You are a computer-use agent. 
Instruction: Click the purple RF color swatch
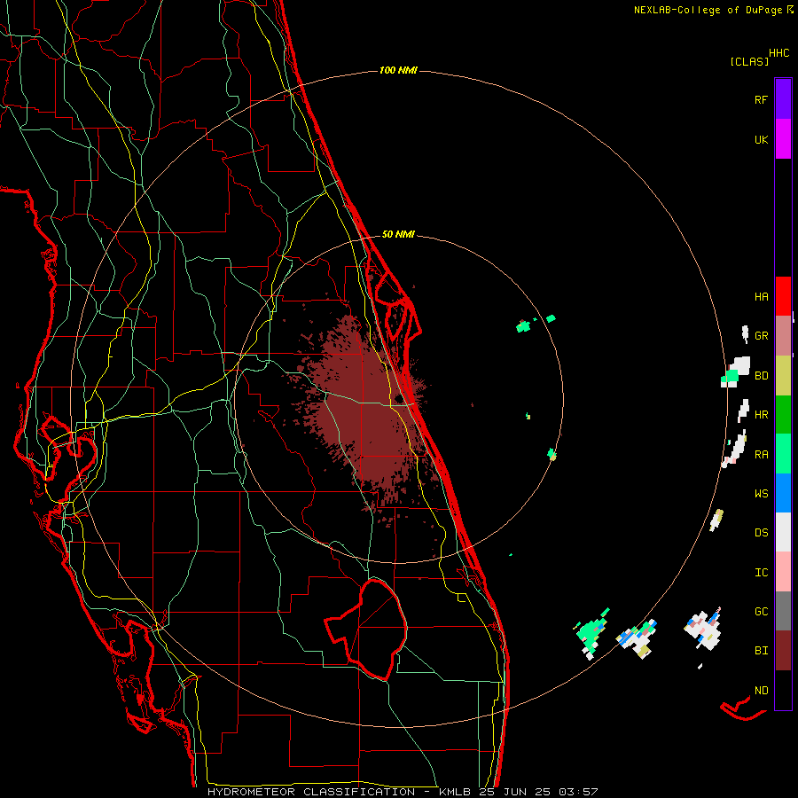pyautogui.click(x=783, y=99)
